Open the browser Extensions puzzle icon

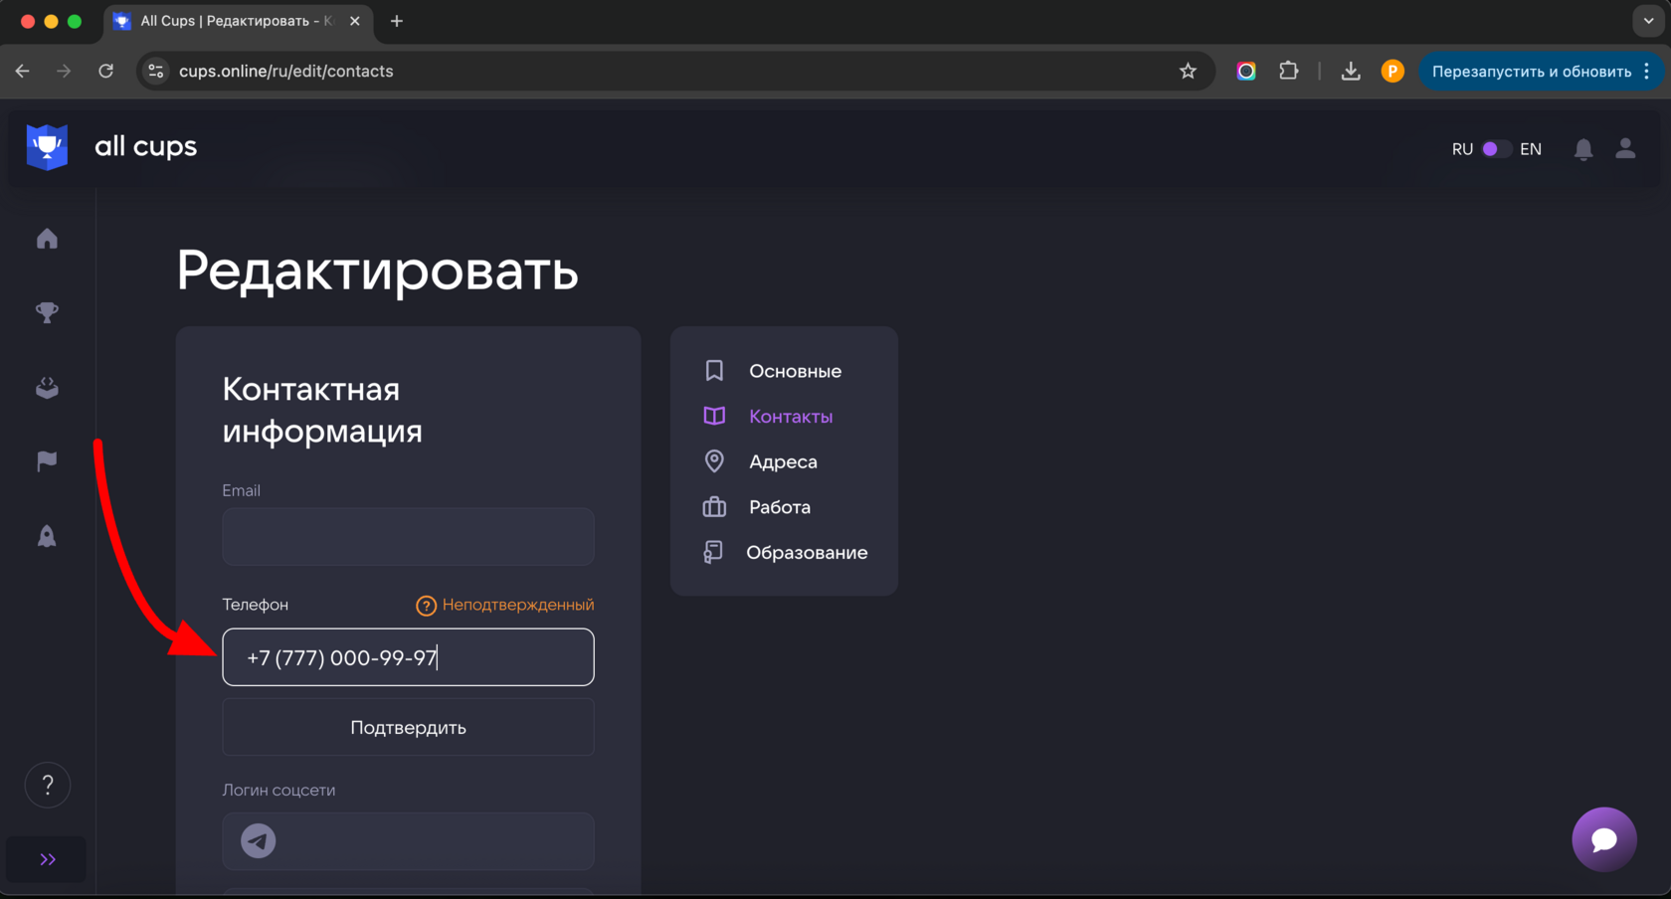[1289, 71]
